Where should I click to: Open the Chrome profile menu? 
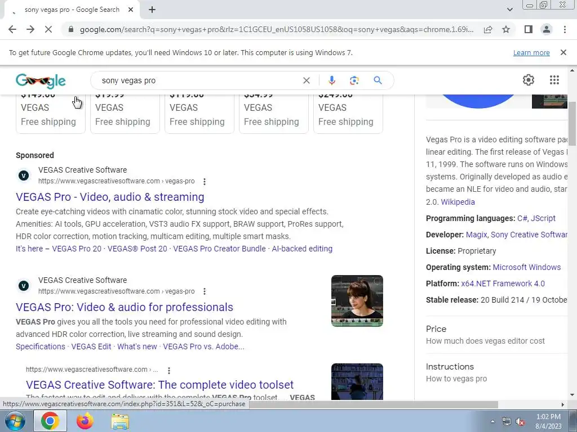pos(547,29)
